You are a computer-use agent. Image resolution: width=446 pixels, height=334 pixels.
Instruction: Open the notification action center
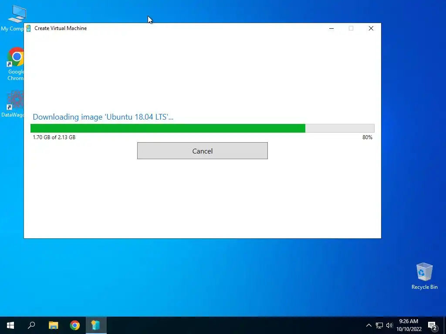(432, 326)
